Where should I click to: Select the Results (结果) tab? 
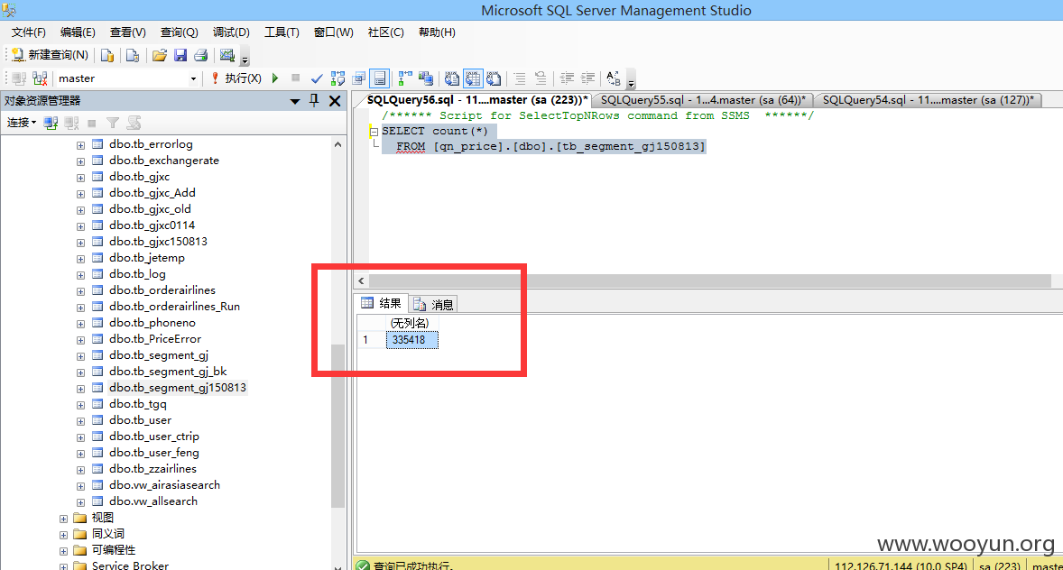pyautogui.click(x=381, y=303)
